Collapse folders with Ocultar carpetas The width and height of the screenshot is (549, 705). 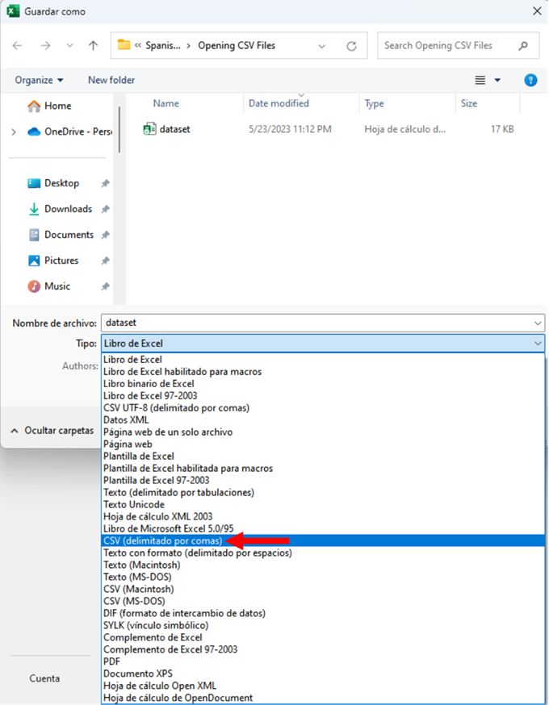point(52,431)
